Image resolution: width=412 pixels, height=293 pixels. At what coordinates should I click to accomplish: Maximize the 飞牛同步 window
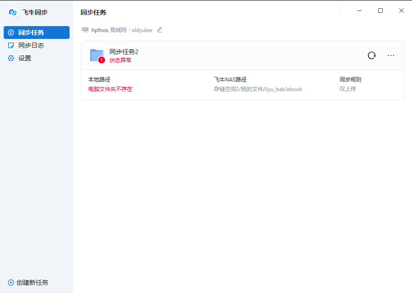click(380, 11)
